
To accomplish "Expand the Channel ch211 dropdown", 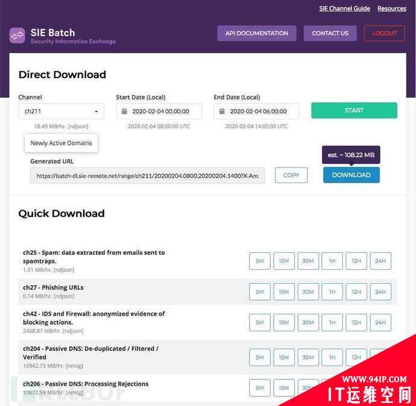I will [61, 111].
